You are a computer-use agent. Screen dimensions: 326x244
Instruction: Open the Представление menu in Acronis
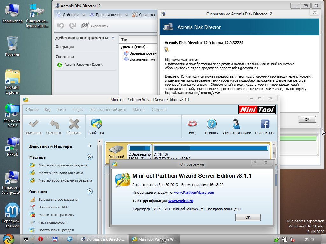tap(109, 15)
